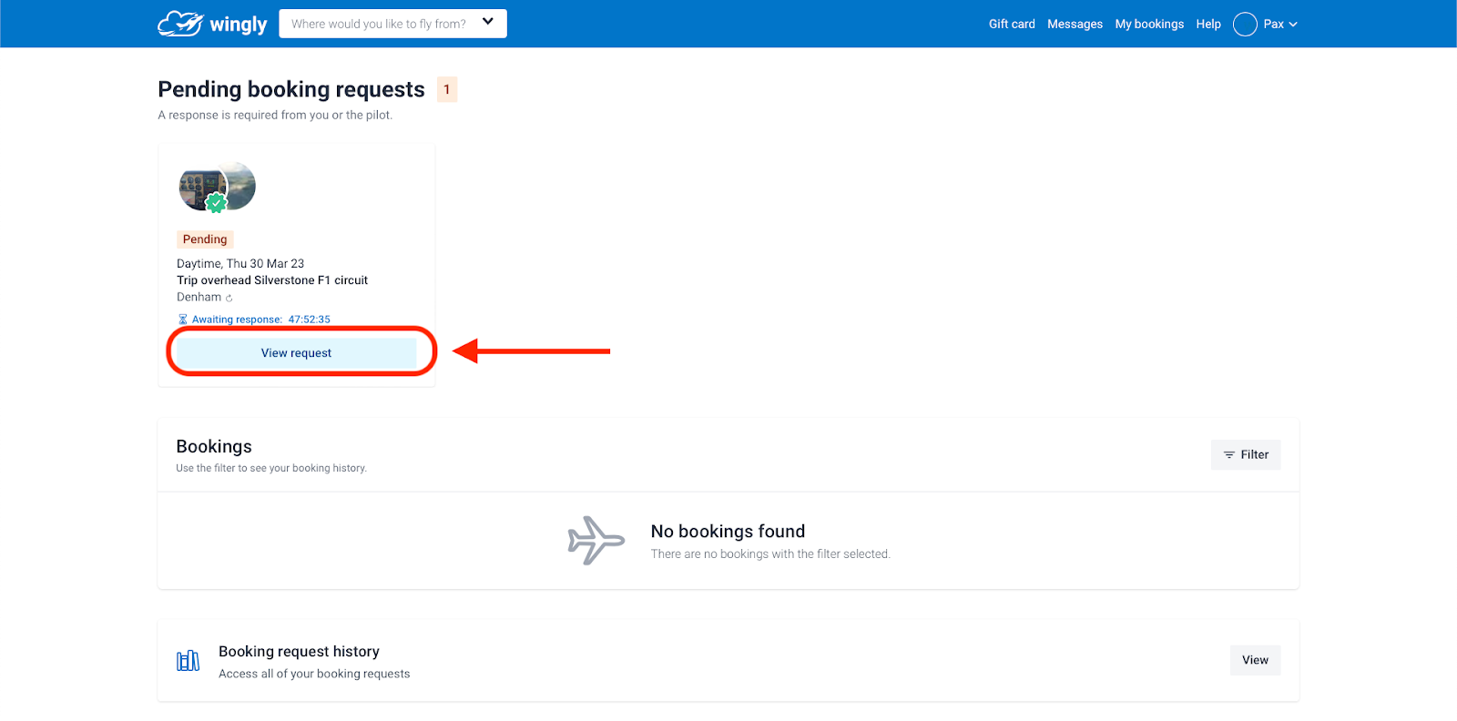Open 'Trip overhead Silverstone F1 circuit' title
1457x721 pixels.
[272, 280]
